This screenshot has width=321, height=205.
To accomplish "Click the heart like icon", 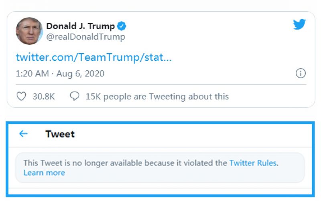I will [21, 96].
